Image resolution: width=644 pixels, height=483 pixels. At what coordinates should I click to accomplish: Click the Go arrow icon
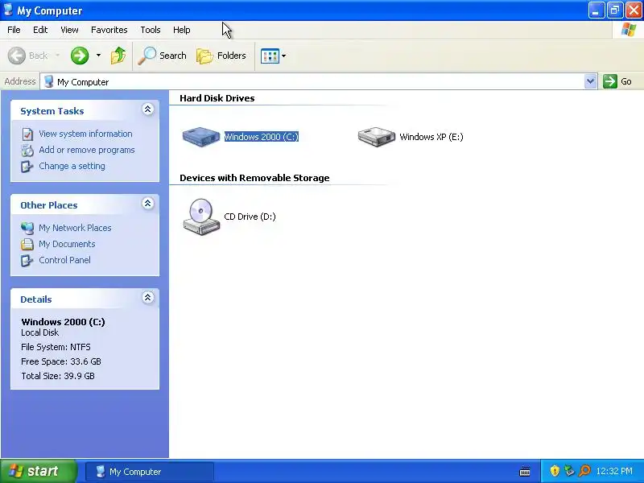pyautogui.click(x=610, y=81)
